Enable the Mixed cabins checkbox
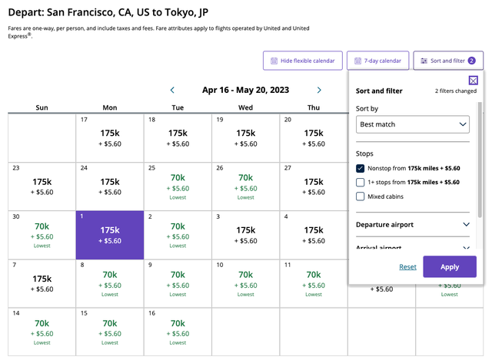 tap(361, 196)
